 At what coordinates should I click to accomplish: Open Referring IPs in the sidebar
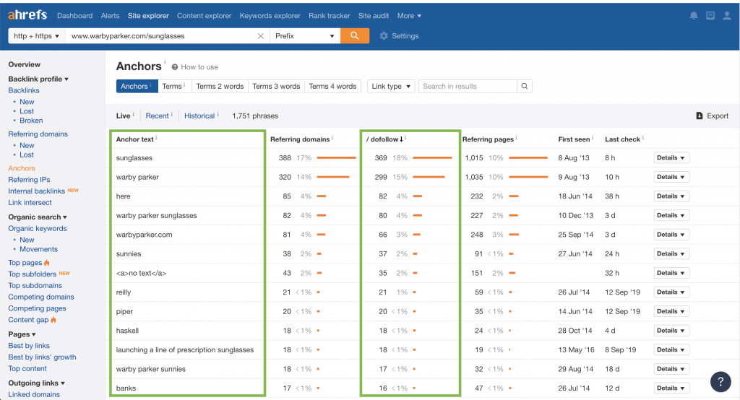(x=29, y=179)
